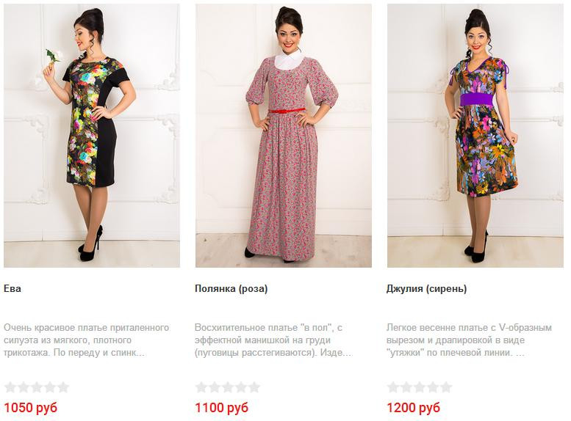Screen dimensions: 571x421
Task: Click the Джулия (сирень) product title
Action: click(x=426, y=289)
